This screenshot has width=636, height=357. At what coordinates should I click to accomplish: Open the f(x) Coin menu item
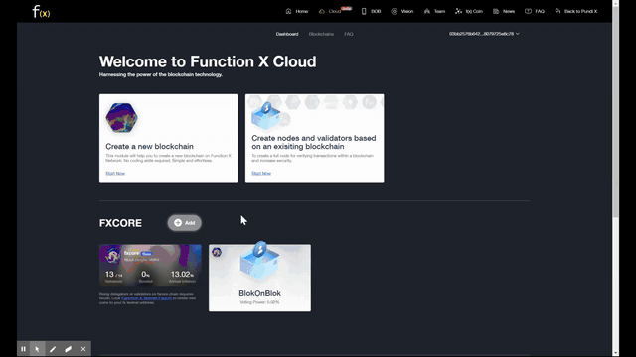(474, 11)
